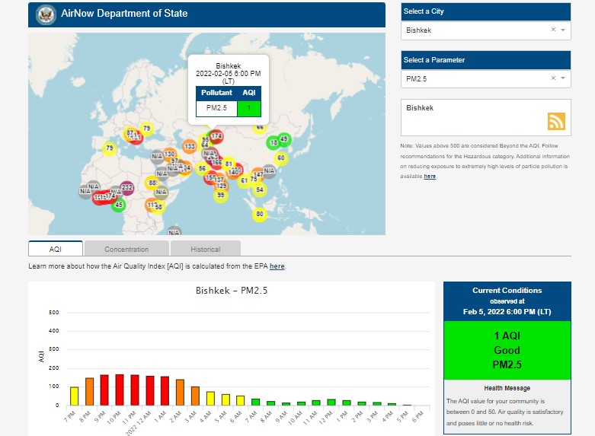Open the Historical tab

coord(205,249)
